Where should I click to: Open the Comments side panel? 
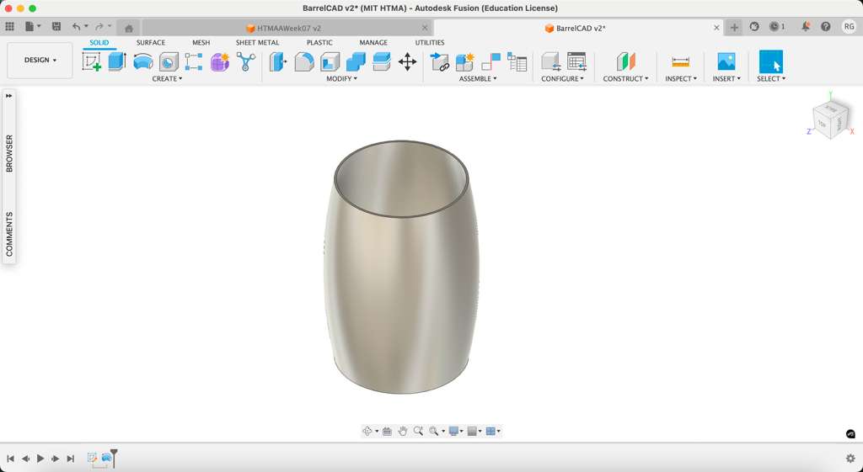[9, 233]
